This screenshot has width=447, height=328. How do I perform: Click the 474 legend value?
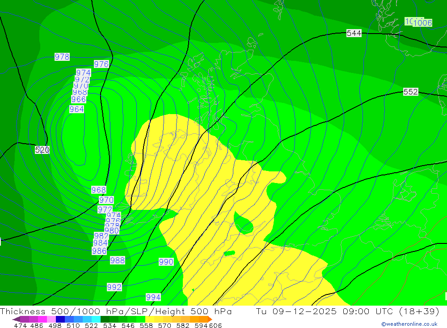(21, 325)
